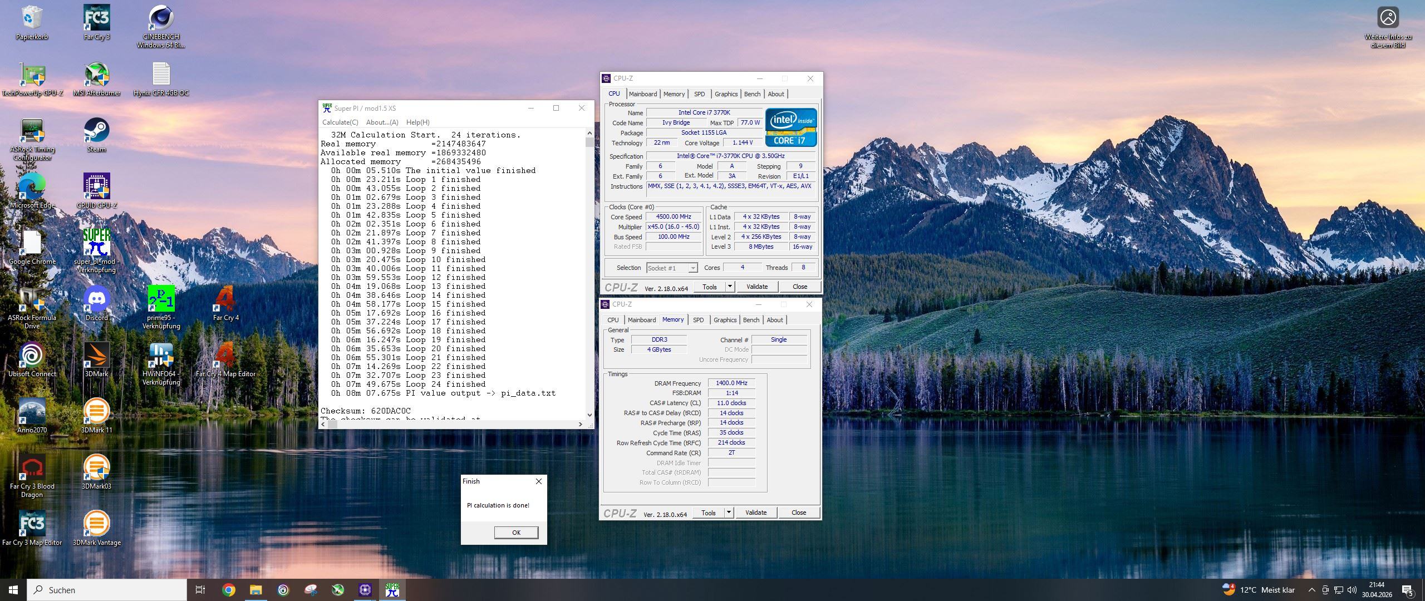Open the Chrome icon in taskbar
The height and width of the screenshot is (601, 1425).
228,590
